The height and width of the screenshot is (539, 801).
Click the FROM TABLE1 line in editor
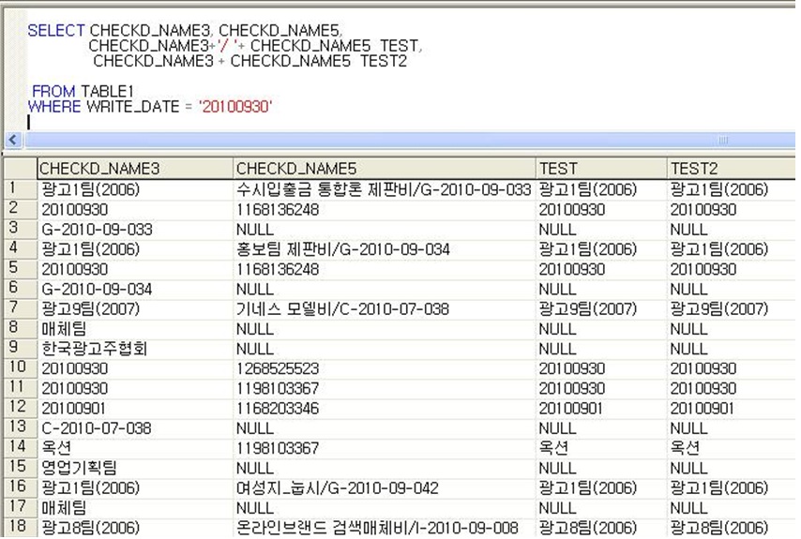(x=86, y=91)
